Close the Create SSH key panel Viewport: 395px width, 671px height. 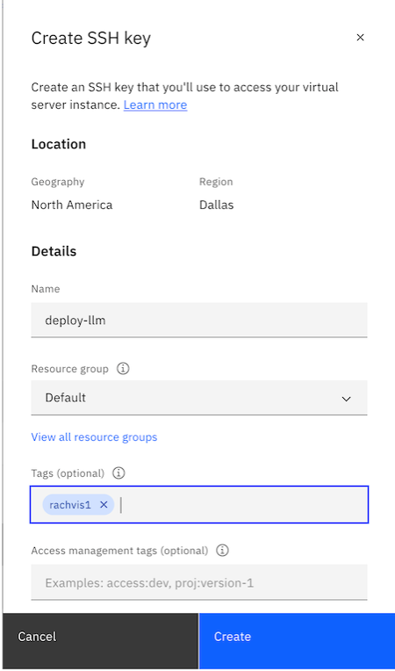point(360,38)
